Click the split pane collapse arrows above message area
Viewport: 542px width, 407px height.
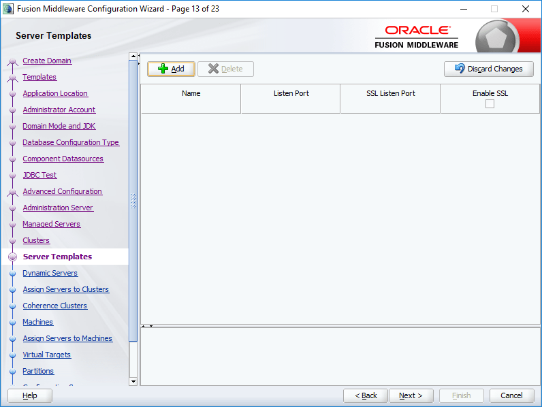[x=147, y=326]
